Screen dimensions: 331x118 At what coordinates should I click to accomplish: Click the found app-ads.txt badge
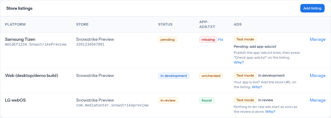click(207, 100)
